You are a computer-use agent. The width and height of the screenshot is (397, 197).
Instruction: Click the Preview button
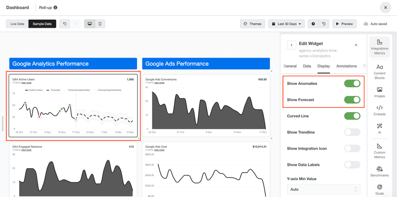pos(344,24)
